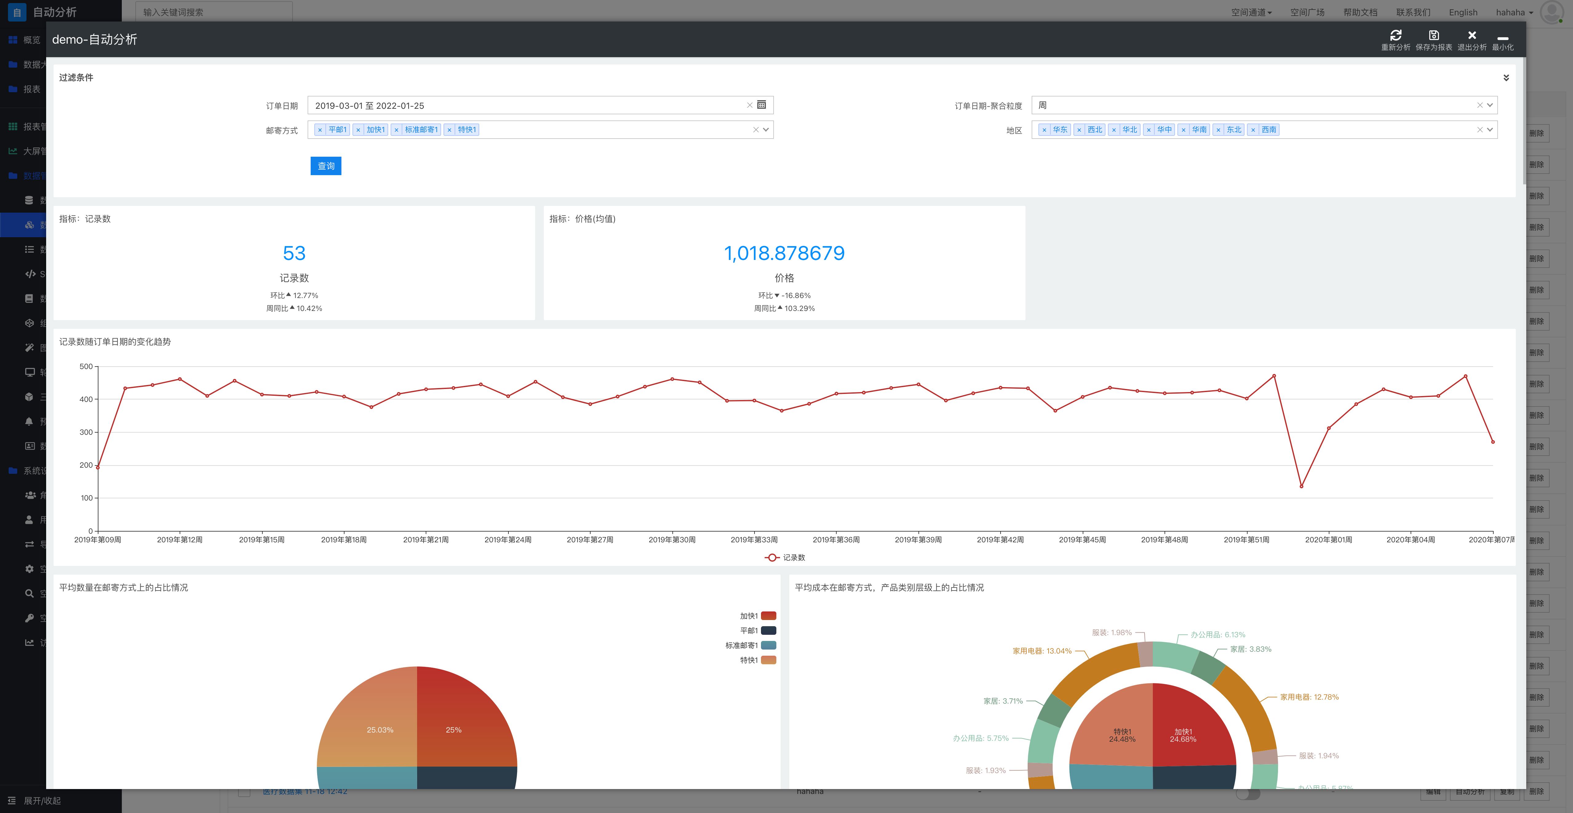Remove the 标准邮寄1 tag from 邮寄方式
This screenshot has height=813, width=1573.
[x=396, y=130]
